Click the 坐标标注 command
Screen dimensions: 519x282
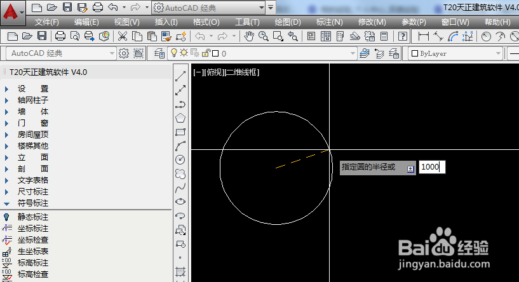[x=33, y=229]
